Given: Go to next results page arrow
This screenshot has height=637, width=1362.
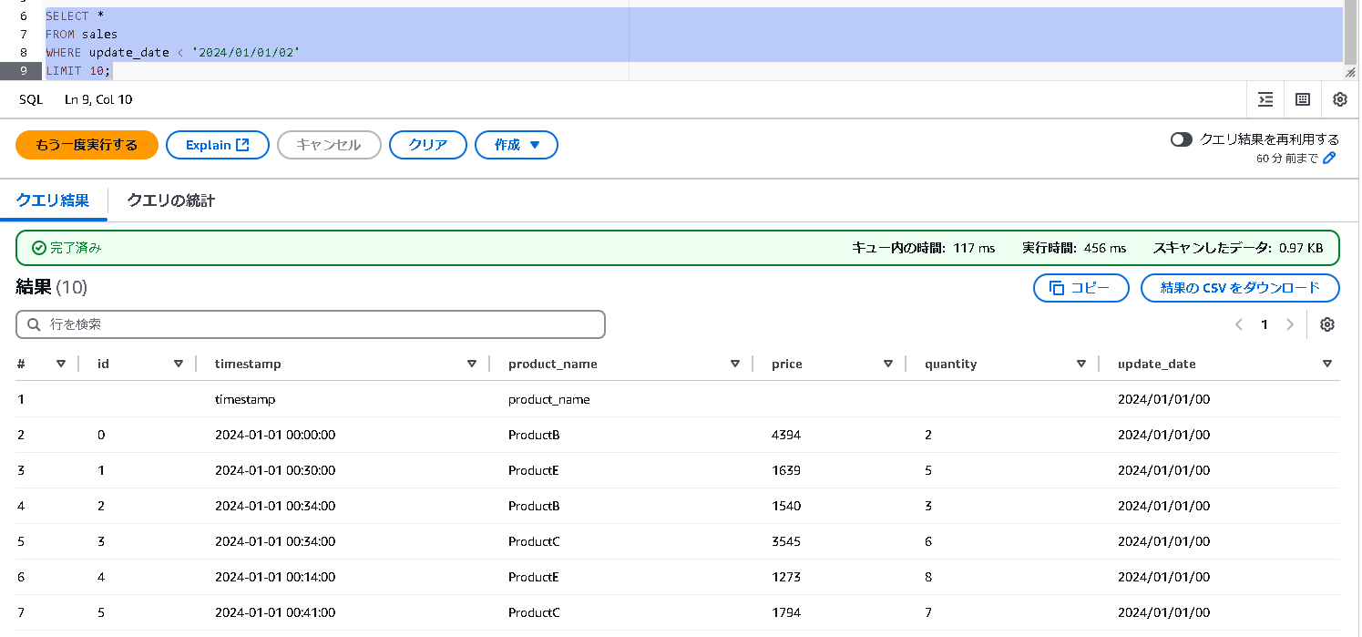Looking at the screenshot, I should [x=1289, y=324].
